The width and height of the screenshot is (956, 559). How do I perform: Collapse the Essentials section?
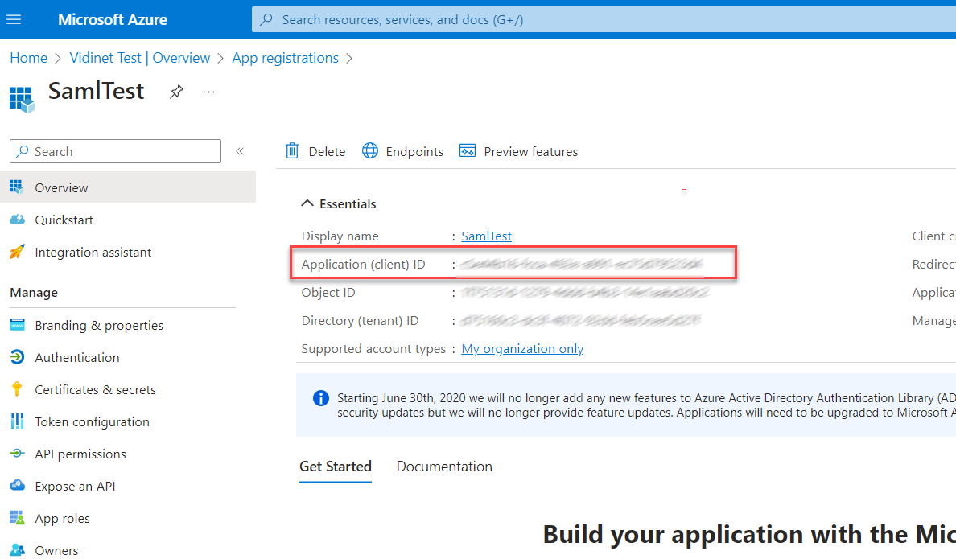(x=307, y=204)
